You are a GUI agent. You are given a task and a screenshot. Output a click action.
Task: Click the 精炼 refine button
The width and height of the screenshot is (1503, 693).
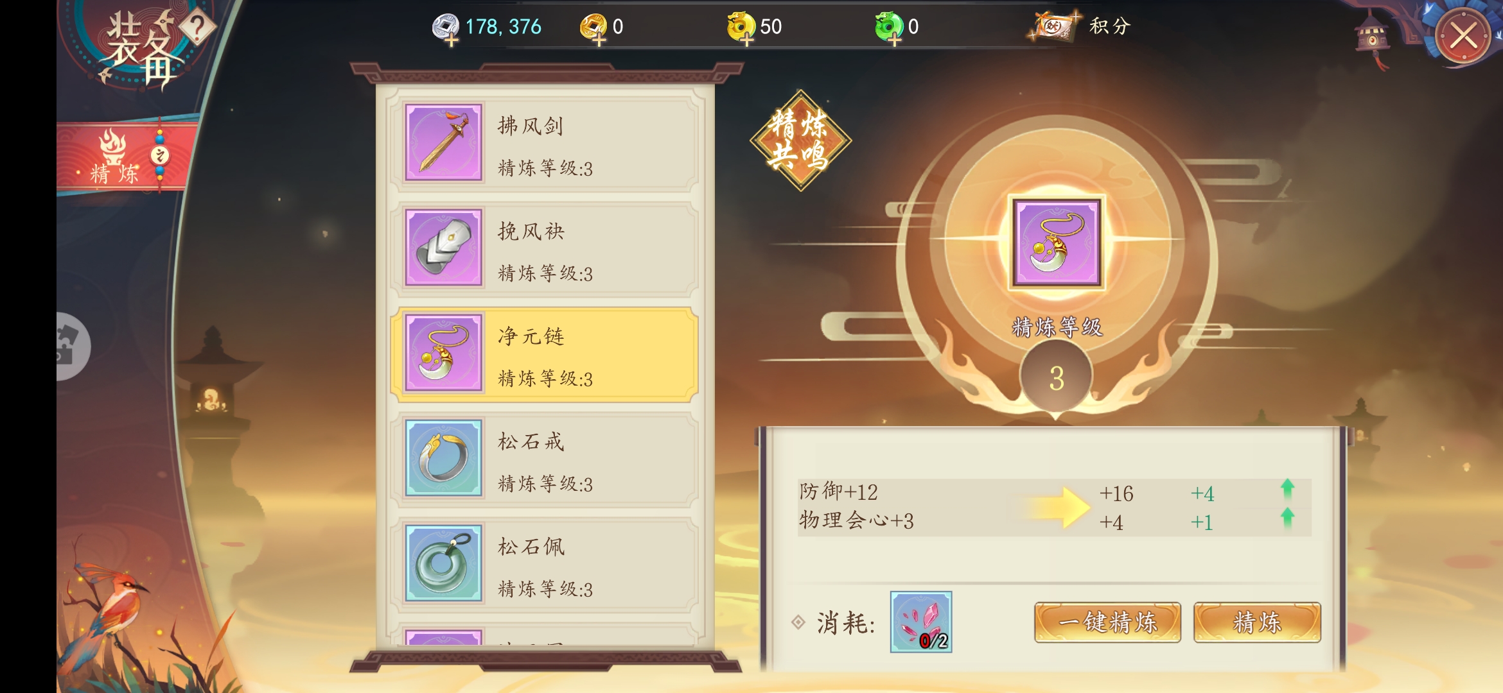coord(1257,622)
